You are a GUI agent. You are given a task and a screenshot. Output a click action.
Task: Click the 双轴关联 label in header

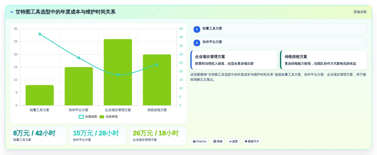pos(360,12)
